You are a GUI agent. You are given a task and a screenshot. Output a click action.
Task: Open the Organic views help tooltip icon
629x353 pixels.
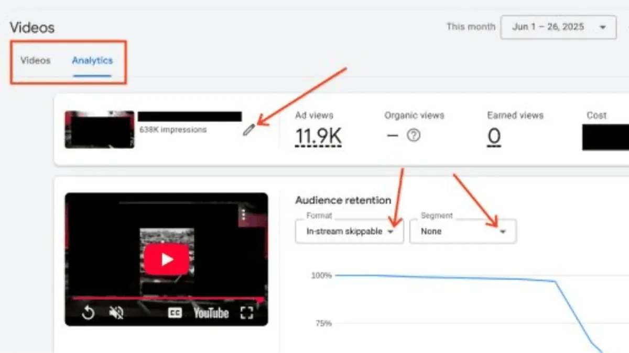pos(414,135)
